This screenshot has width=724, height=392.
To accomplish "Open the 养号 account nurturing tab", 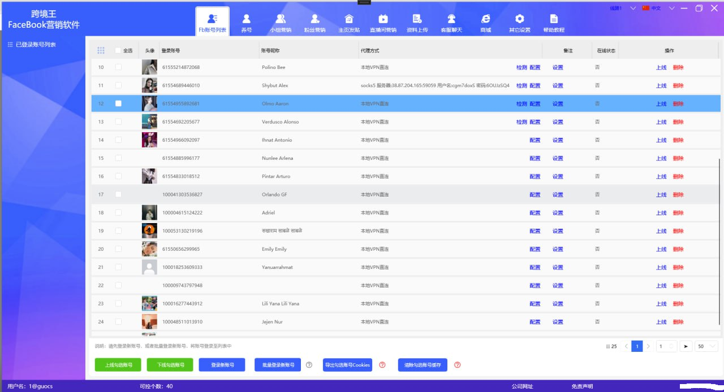I will (246, 23).
